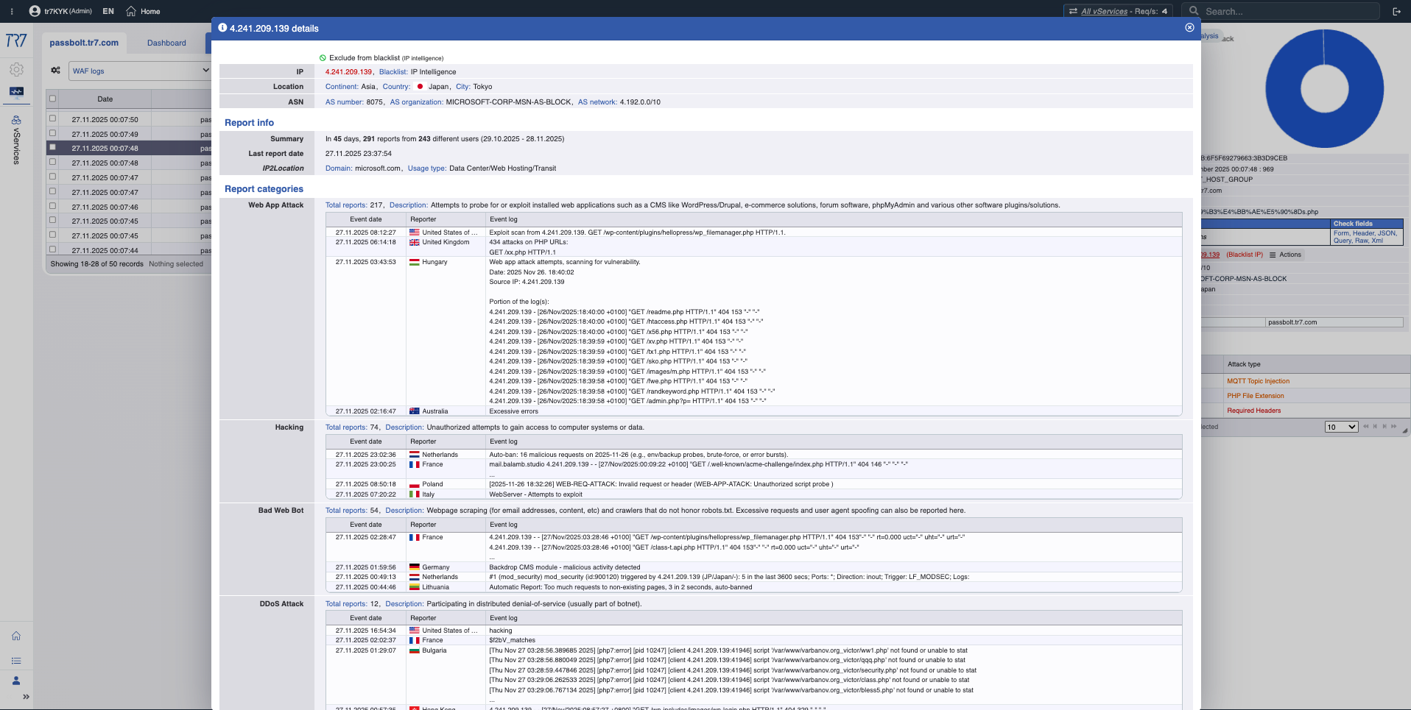This screenshot has height=710, width=1411.
Task: Sort by Event date in Web App Attack table
Action: pyautogui.click(x=366, y=219)
